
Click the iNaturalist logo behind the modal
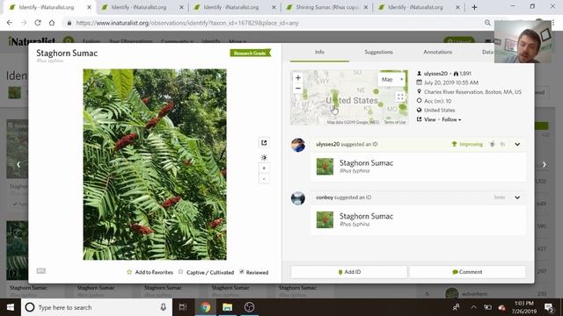tap(32, 40)
